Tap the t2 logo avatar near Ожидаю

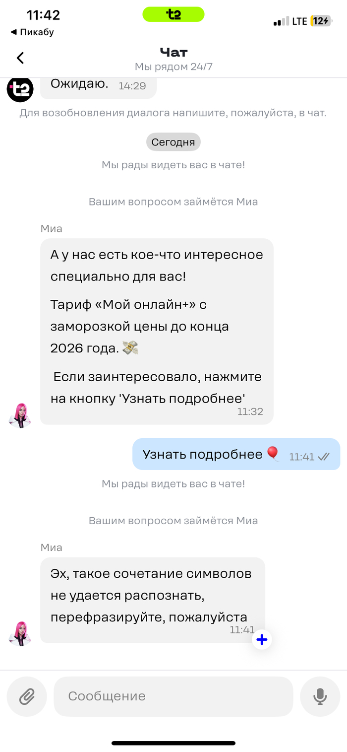coord(20,89)
